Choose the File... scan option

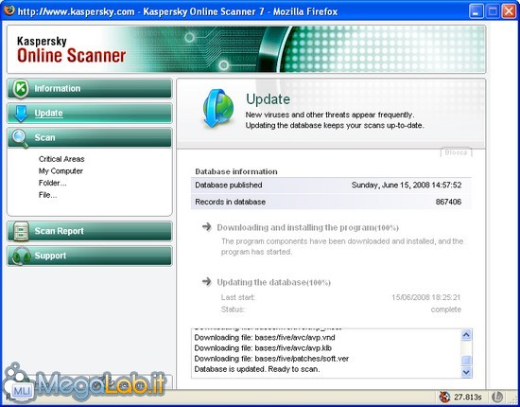[47, 195]
